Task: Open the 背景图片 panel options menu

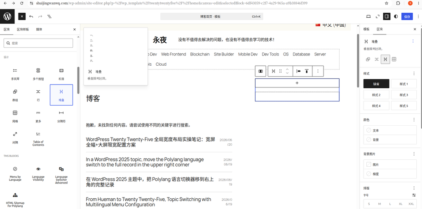Action: (414, 154)
